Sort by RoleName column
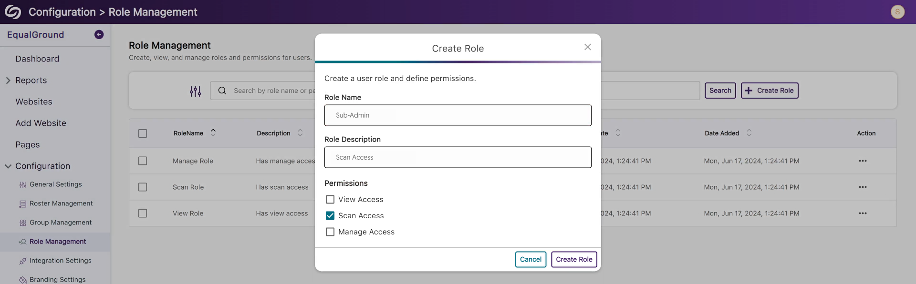Viewport: 916px width, 284px height. pyautogui.click(x=213, y=132)
